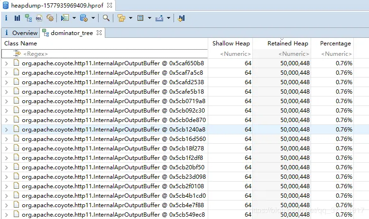The width and height of the screenshot is (369, 219).
Task: Open calculate retained size dropdown arrow
Action: tap(150, 18)
